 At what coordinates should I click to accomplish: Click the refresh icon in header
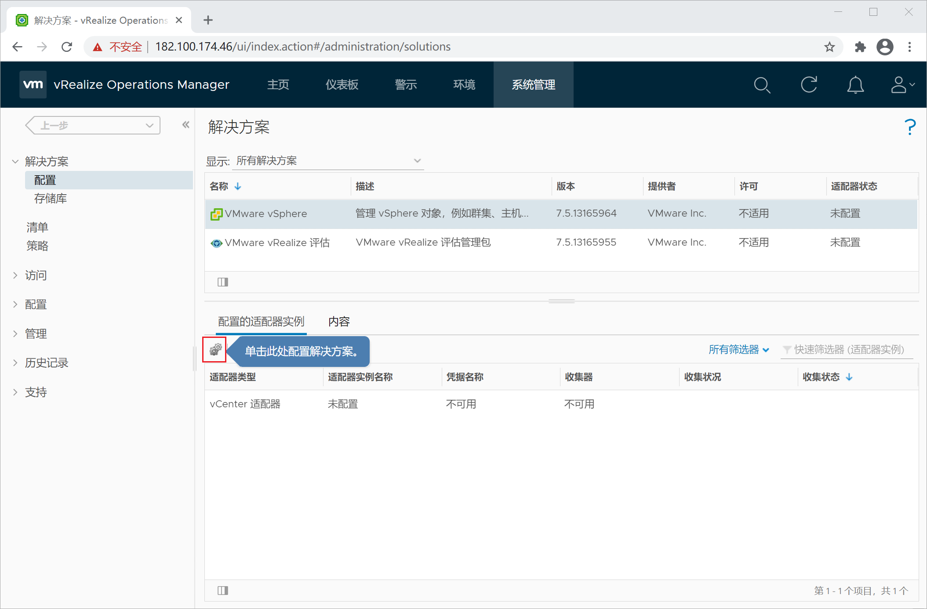click(809, 85)
